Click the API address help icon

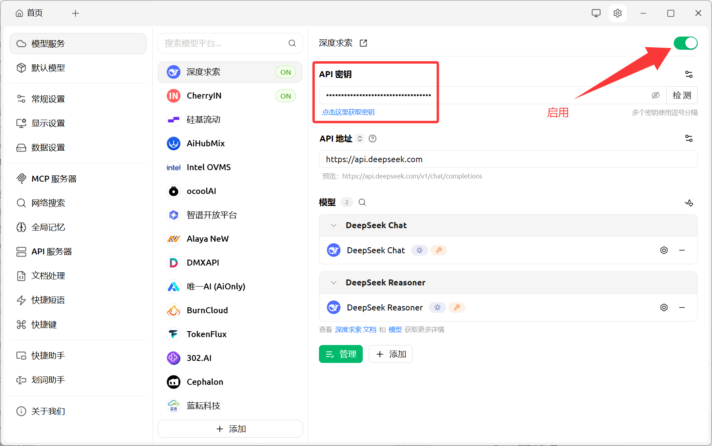(372, 139)
